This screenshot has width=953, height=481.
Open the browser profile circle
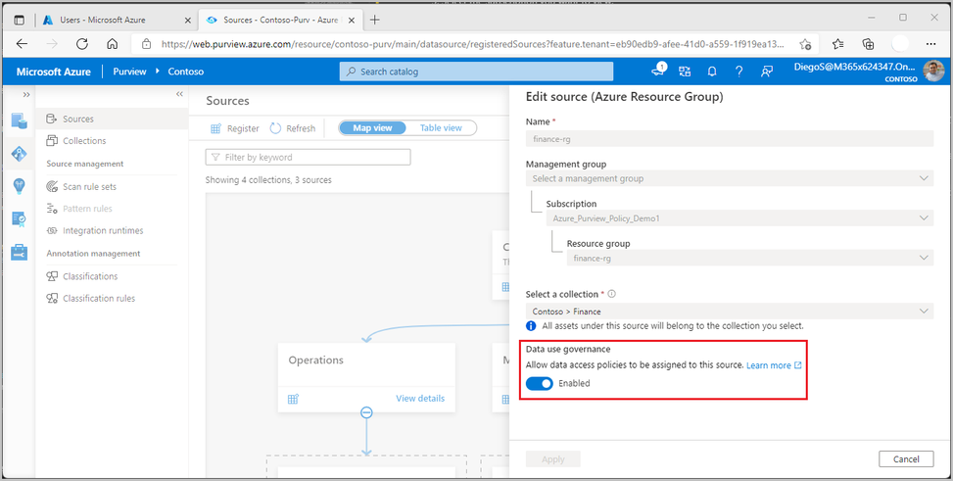coord(900,44)
